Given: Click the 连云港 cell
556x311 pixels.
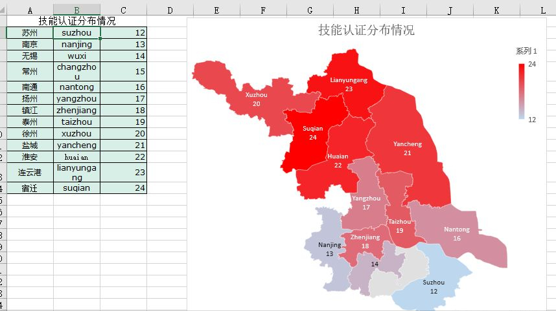Looking at the screenshot, I should click(30, 172).
